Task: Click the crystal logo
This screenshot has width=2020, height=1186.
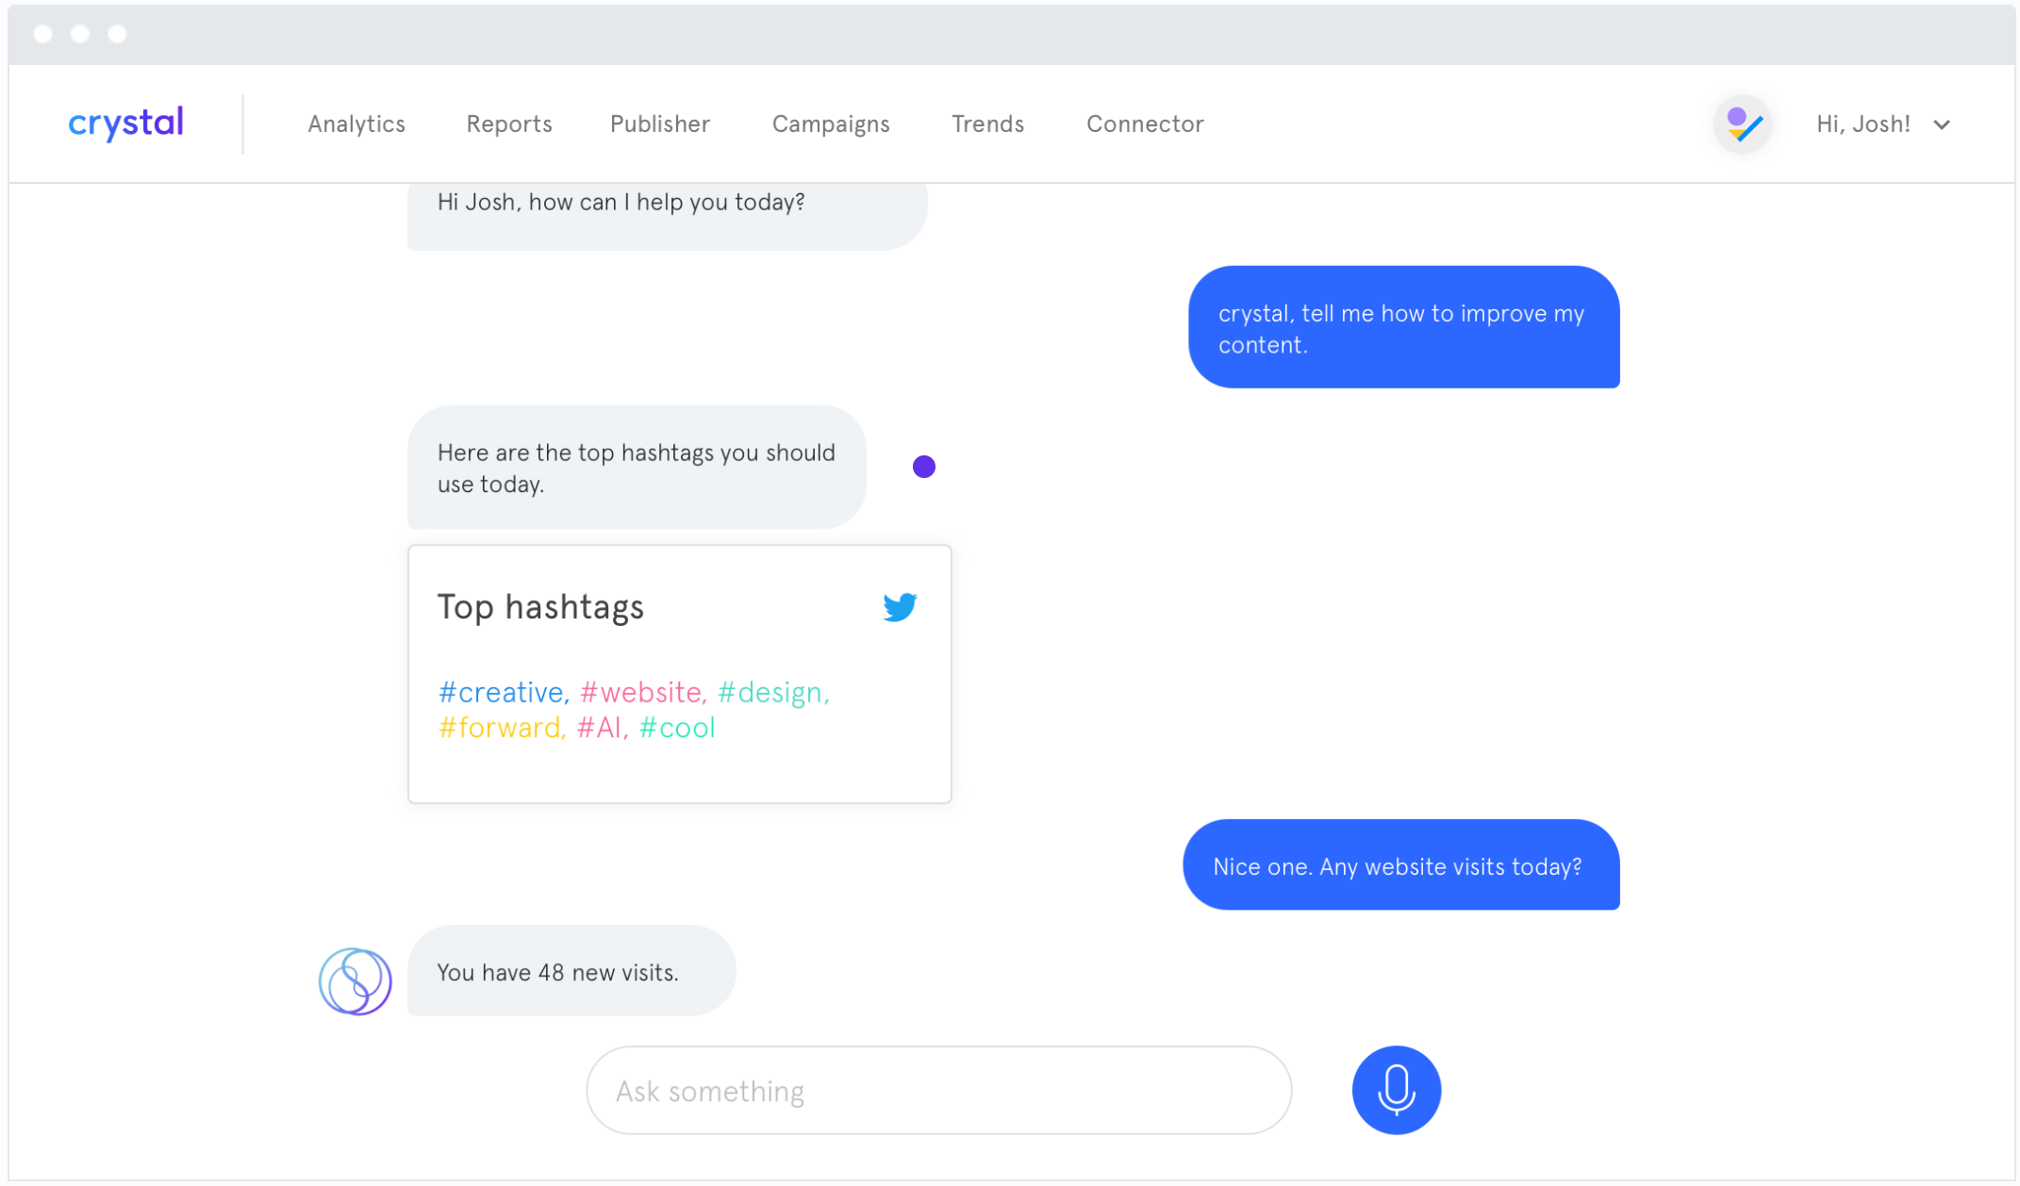Action: [126, 124]
